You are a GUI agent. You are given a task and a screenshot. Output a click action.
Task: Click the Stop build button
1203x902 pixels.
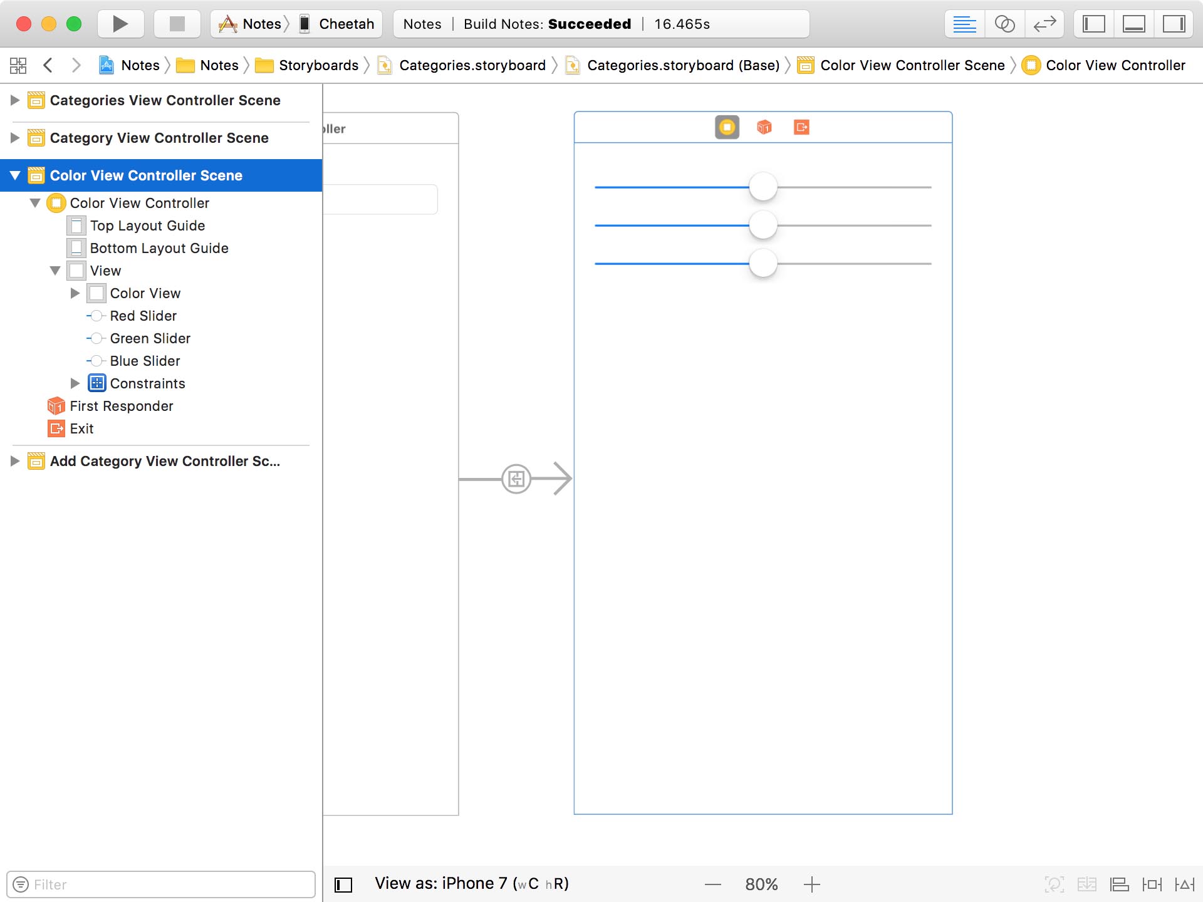pyautogui.click(x=177, y=24)
